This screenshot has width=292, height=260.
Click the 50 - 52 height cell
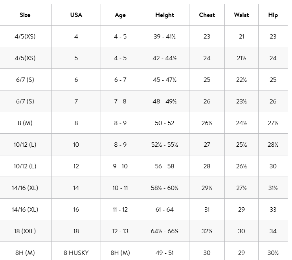click(x=164, y=123)
